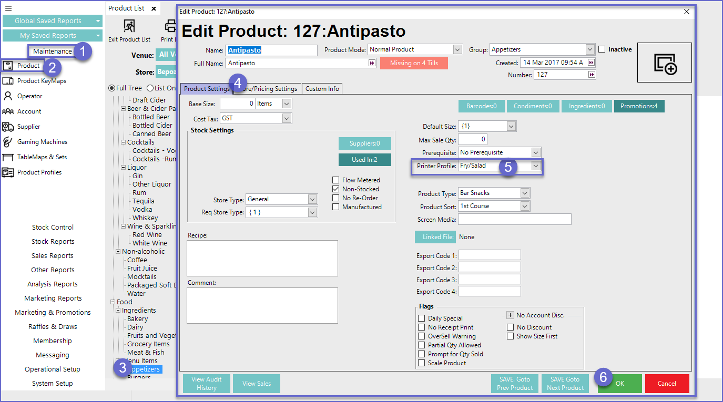Click the add product image icon
This screenshot has width=723, height=402.
pos(665,63)
